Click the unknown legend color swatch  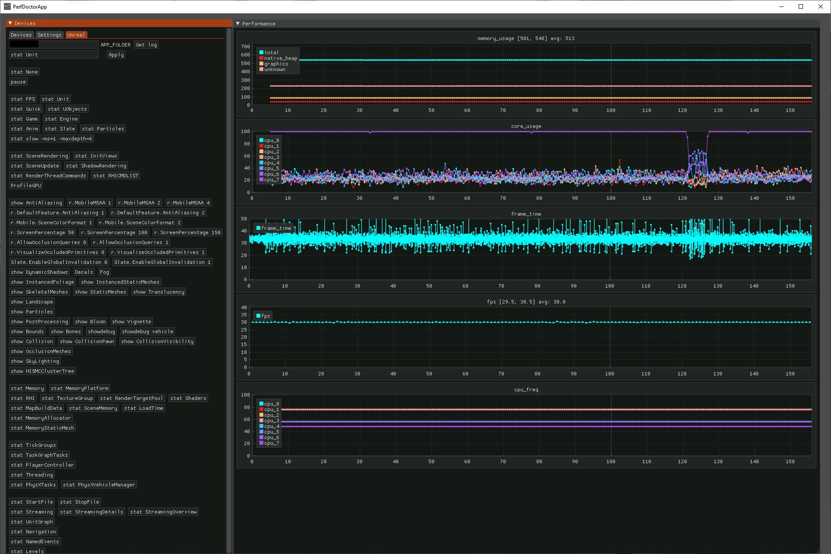pyautogui.click(x=261, y=69)
